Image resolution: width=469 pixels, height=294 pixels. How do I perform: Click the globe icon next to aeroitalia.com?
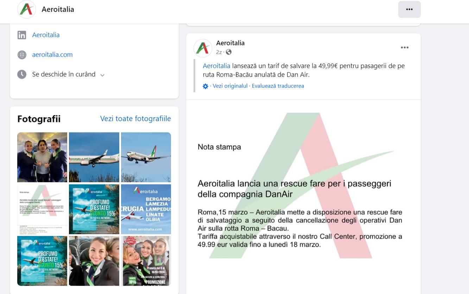(x=22, y=55)
